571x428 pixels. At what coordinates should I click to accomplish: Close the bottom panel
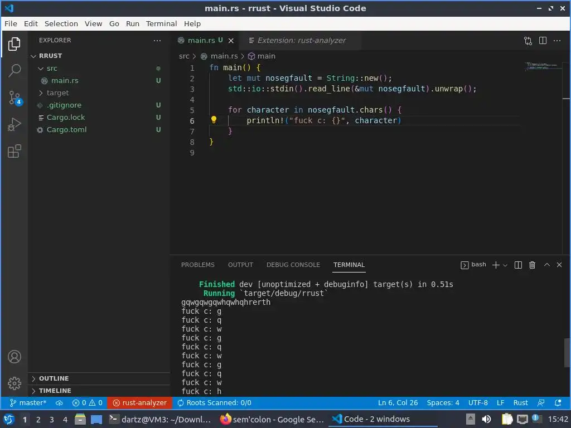(x=559, y=265)
